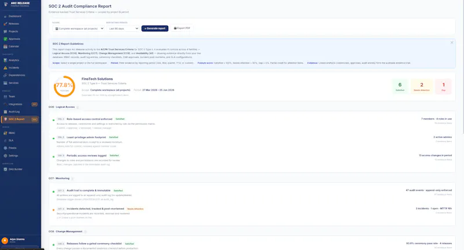The height and width of the screenshot is (250, 464).
Task: Click the 'CC6 · Logical Access' section heading
Action: pyautogui.click(x=61, y=107)
